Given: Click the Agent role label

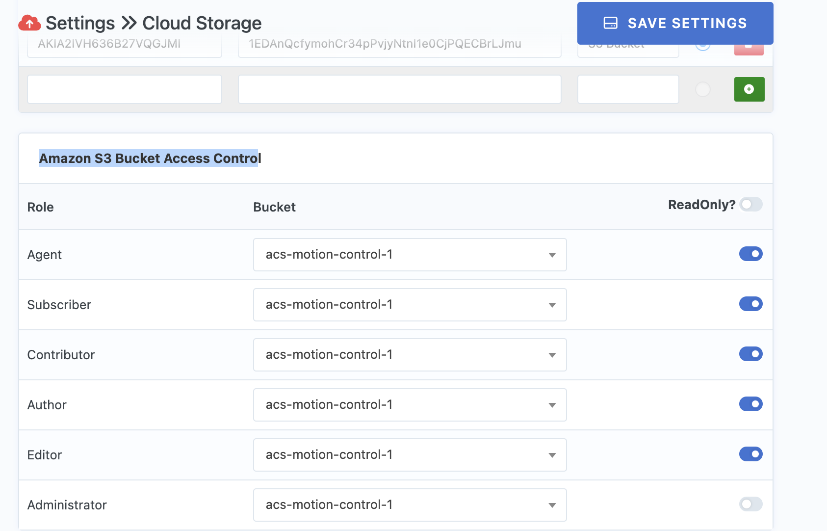Looking at the screenshot, I should 45,255.
